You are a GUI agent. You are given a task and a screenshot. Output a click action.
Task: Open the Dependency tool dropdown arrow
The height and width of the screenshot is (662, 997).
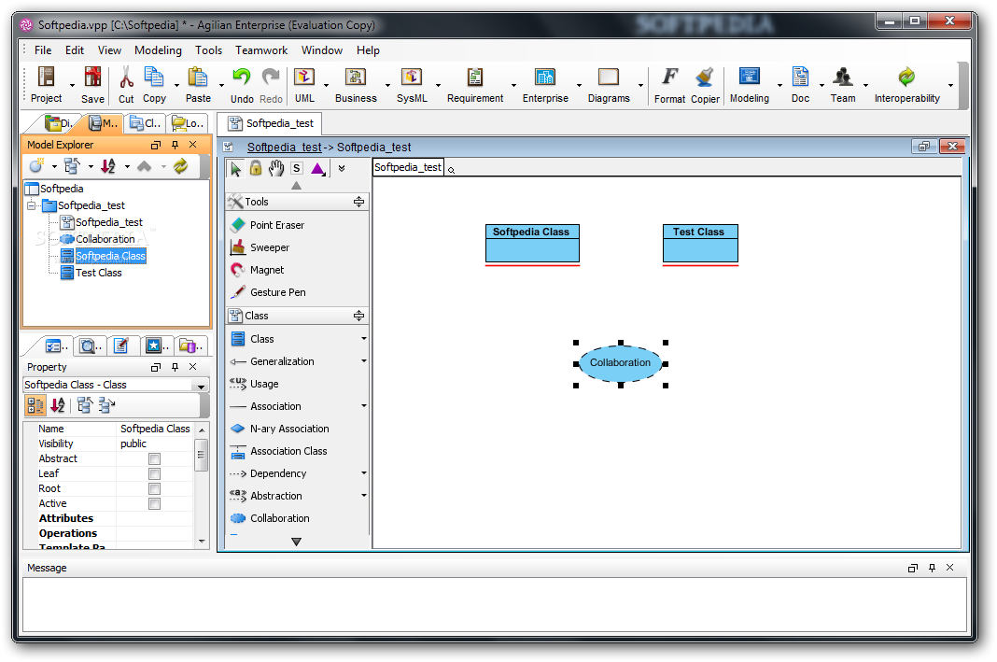coord(364,472)
